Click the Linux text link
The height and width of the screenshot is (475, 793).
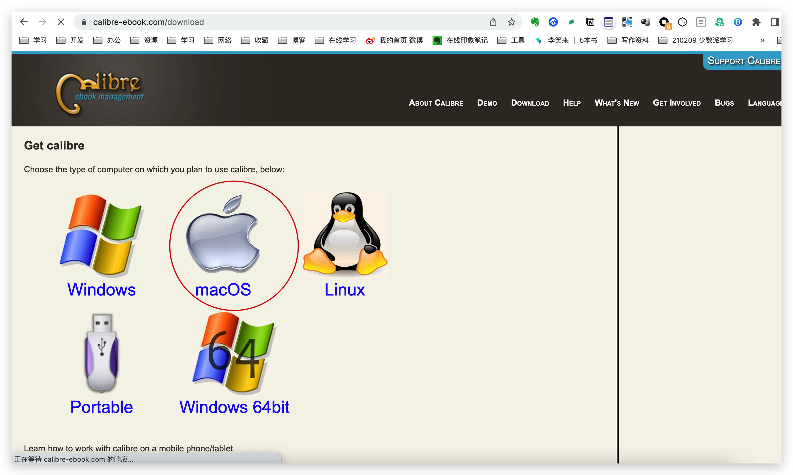coord(345,290)
